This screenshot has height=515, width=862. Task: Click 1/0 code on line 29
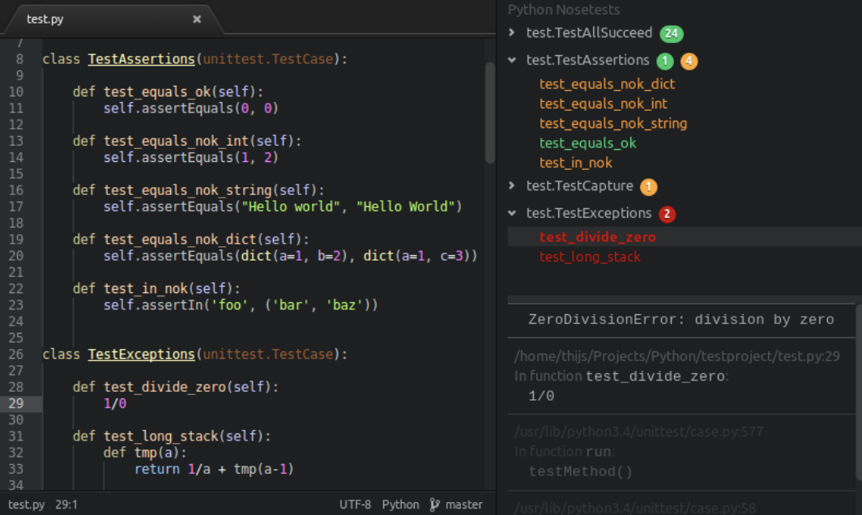click(115, 404)
